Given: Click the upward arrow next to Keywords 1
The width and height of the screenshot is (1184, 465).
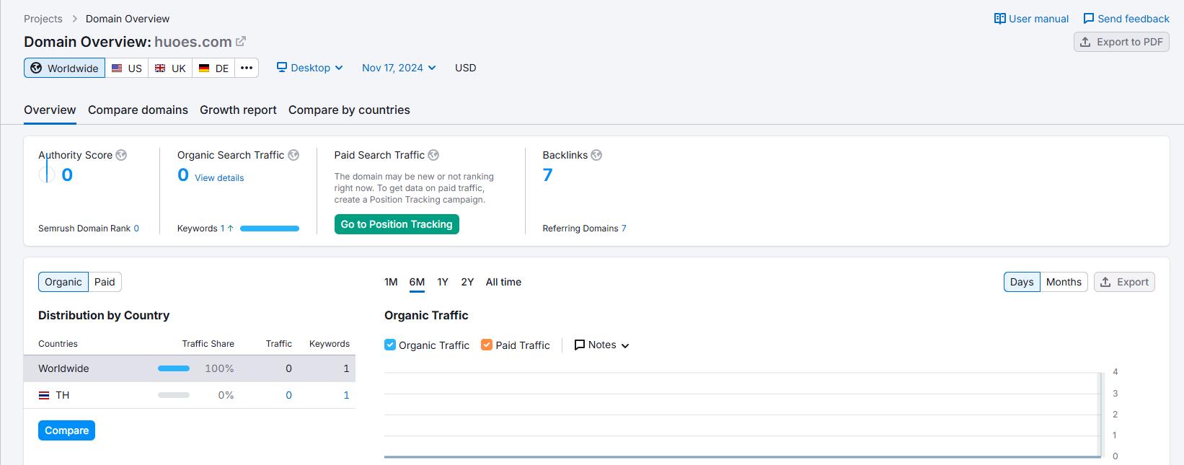Looking at the screenshot, I should tap(230, 229).
